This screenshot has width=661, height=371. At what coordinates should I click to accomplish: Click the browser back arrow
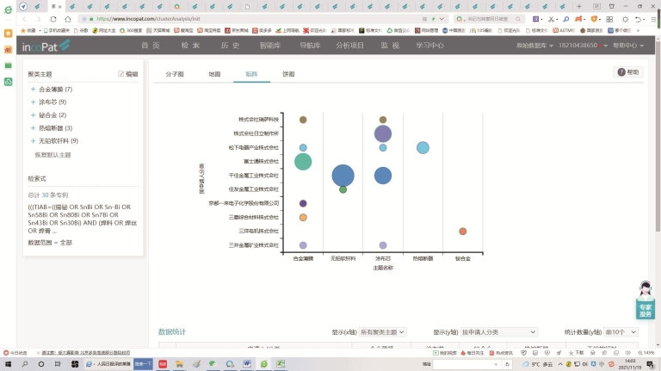click(x=23, y=18)
